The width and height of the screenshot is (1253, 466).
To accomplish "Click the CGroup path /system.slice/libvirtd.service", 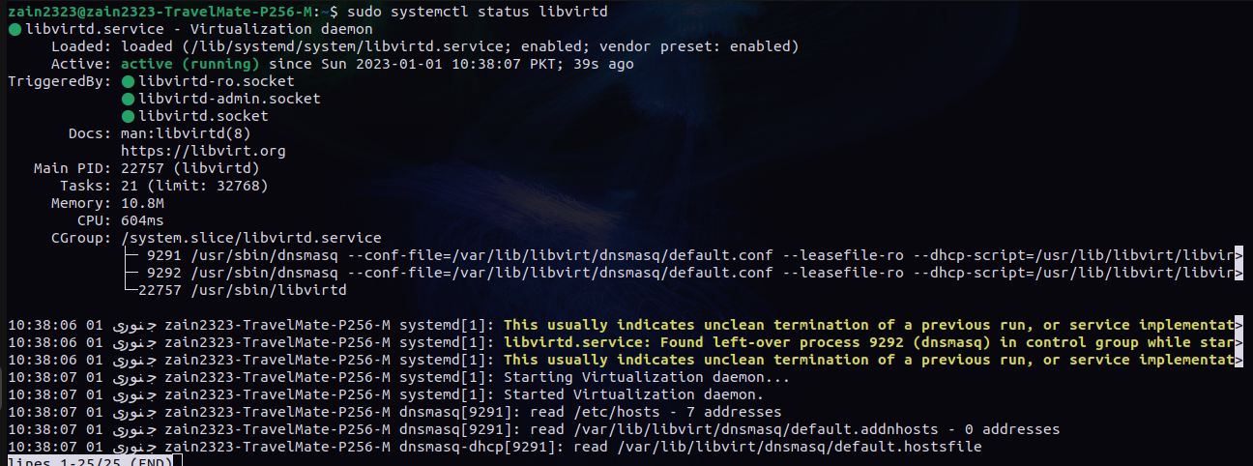I will point(251,238).
